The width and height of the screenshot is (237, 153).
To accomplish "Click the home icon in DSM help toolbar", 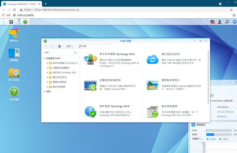I will click(x=59, y=46).
